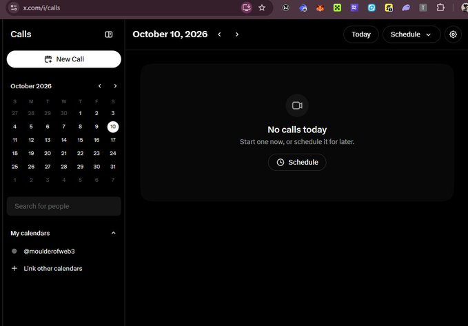Click the New Call button
The height and width of the screenshot is (326, 468).
(64, 59)
